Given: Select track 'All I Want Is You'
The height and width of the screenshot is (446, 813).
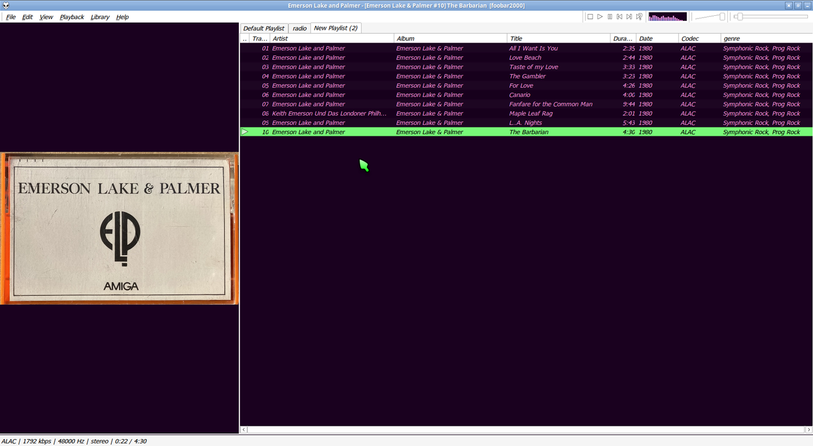Looking at the screenshot, I should (527, 48).
